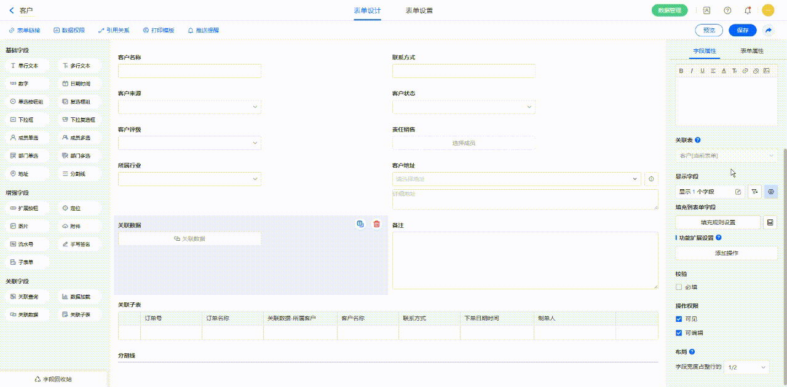Uncheck the 可见 permission

[x=679, y=319]
